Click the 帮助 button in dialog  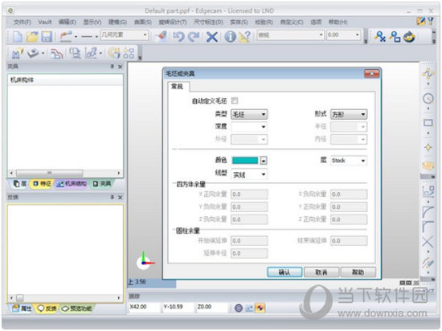click(358, 272)
